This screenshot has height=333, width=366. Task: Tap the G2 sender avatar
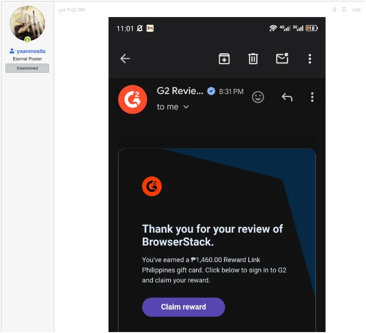click(x=132, y=99)
